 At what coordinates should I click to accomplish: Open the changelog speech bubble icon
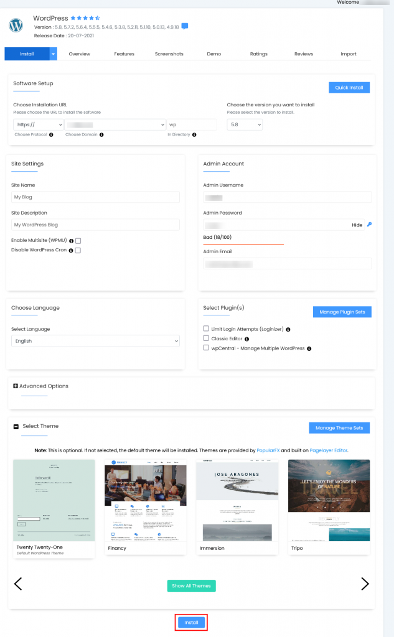pyautogui.click(x=185, y=26)
